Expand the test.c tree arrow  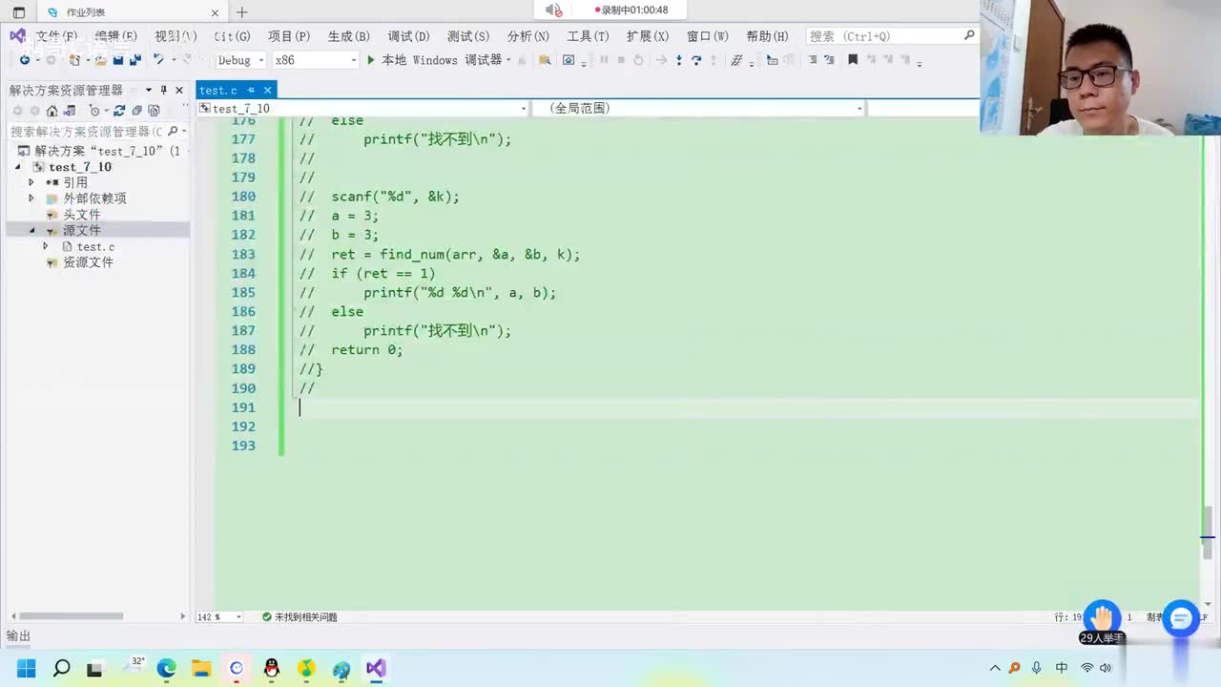coord(45,246)
